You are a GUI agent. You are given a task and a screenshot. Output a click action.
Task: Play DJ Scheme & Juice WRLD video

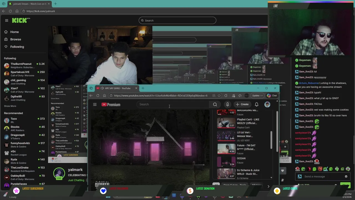[x=242, y=174]
